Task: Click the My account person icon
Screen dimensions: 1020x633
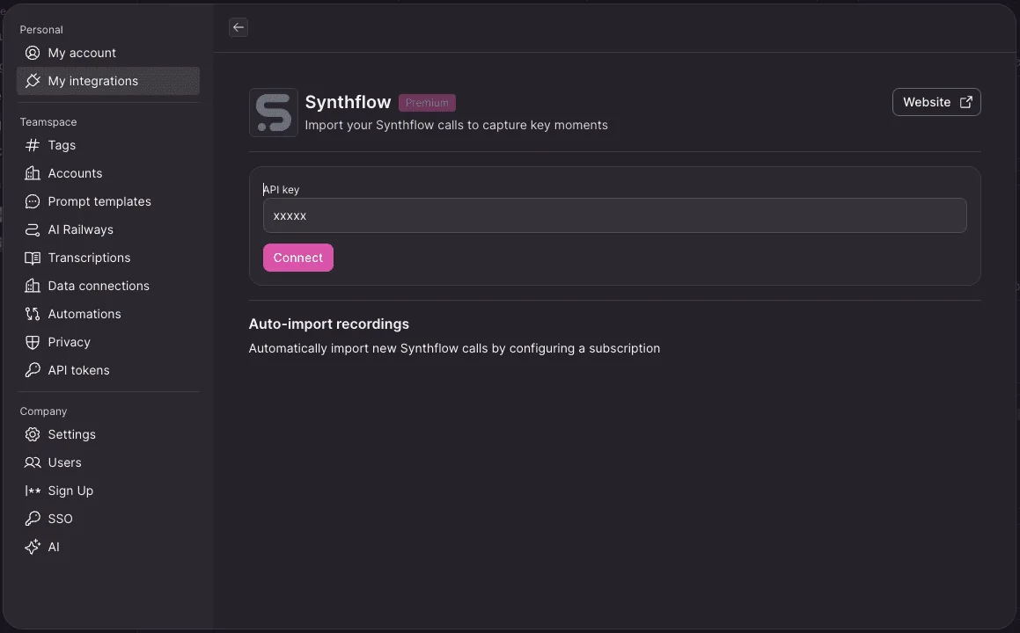Action: 33,53
